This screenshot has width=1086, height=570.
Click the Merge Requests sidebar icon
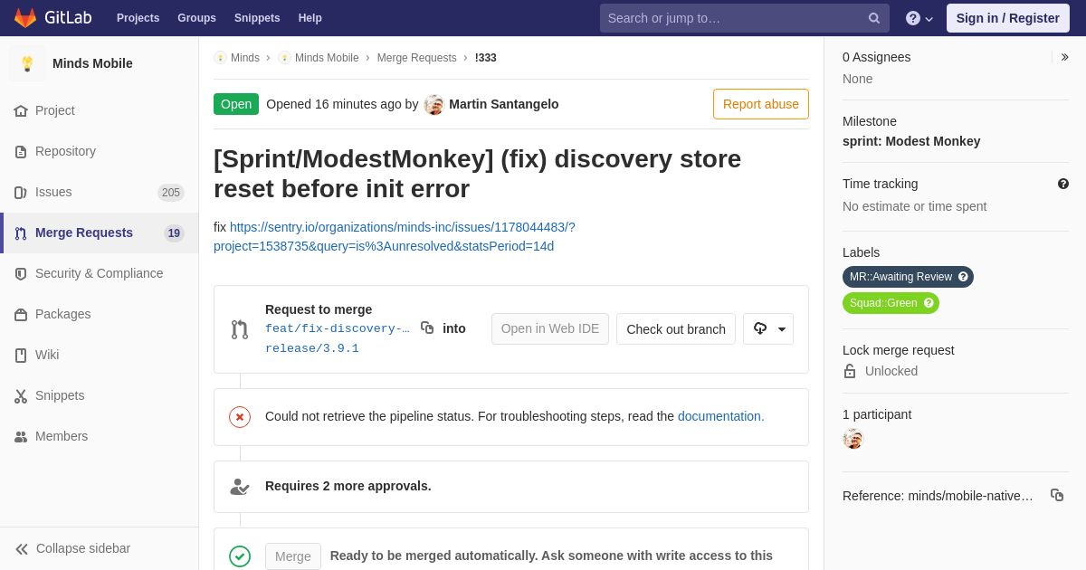21,233
